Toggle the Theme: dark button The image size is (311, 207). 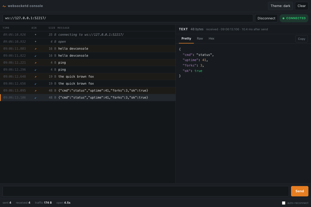coord(280,6)
